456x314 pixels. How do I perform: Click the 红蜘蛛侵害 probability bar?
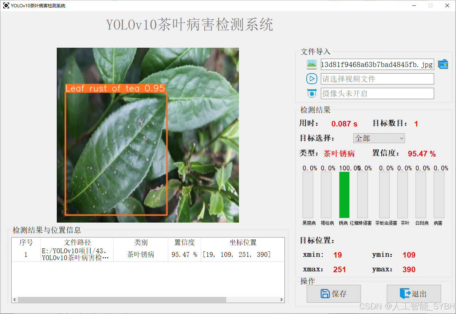click(362, 195)
